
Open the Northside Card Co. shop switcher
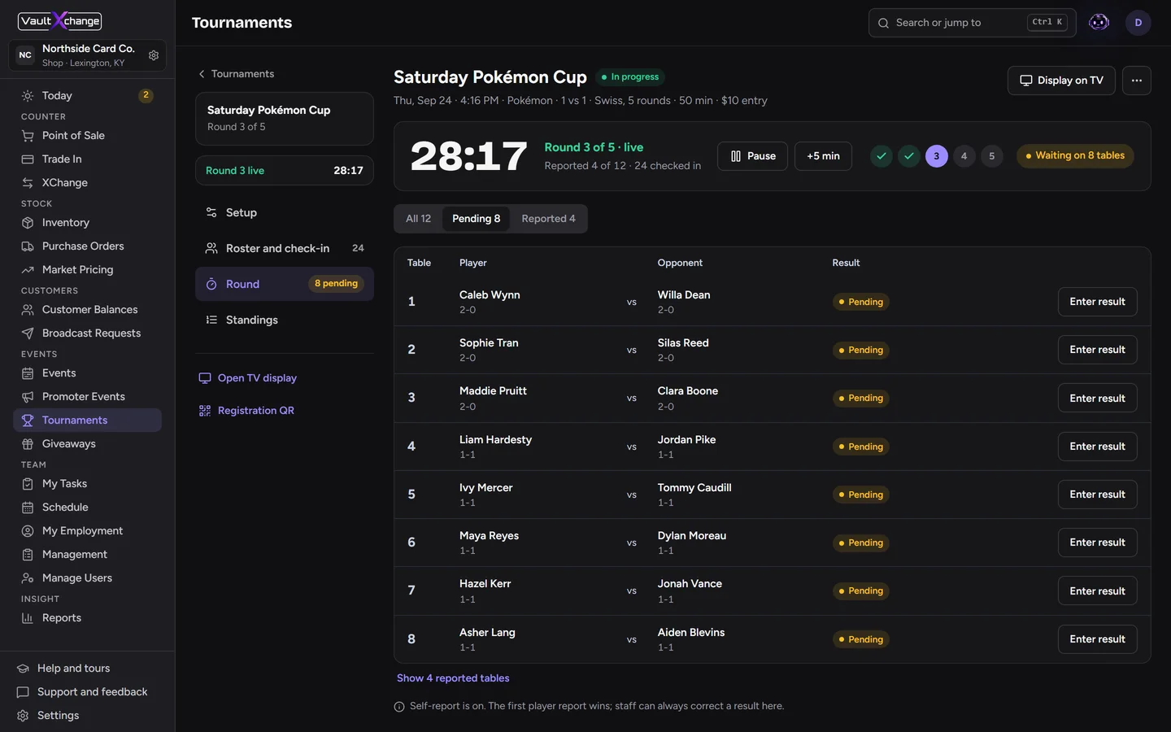(87, 55)
